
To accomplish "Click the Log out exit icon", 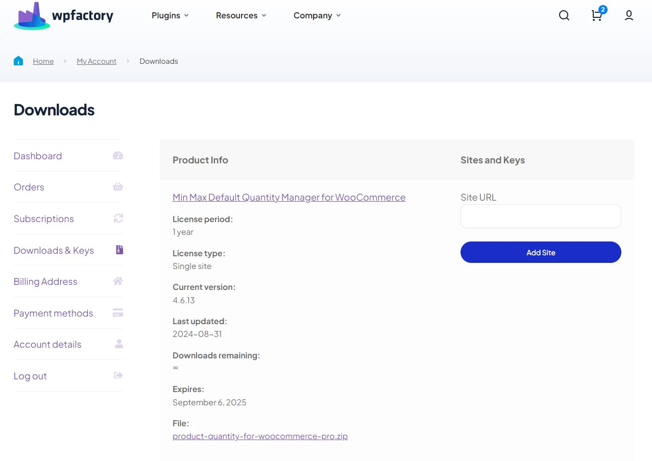I will [118, 375].
